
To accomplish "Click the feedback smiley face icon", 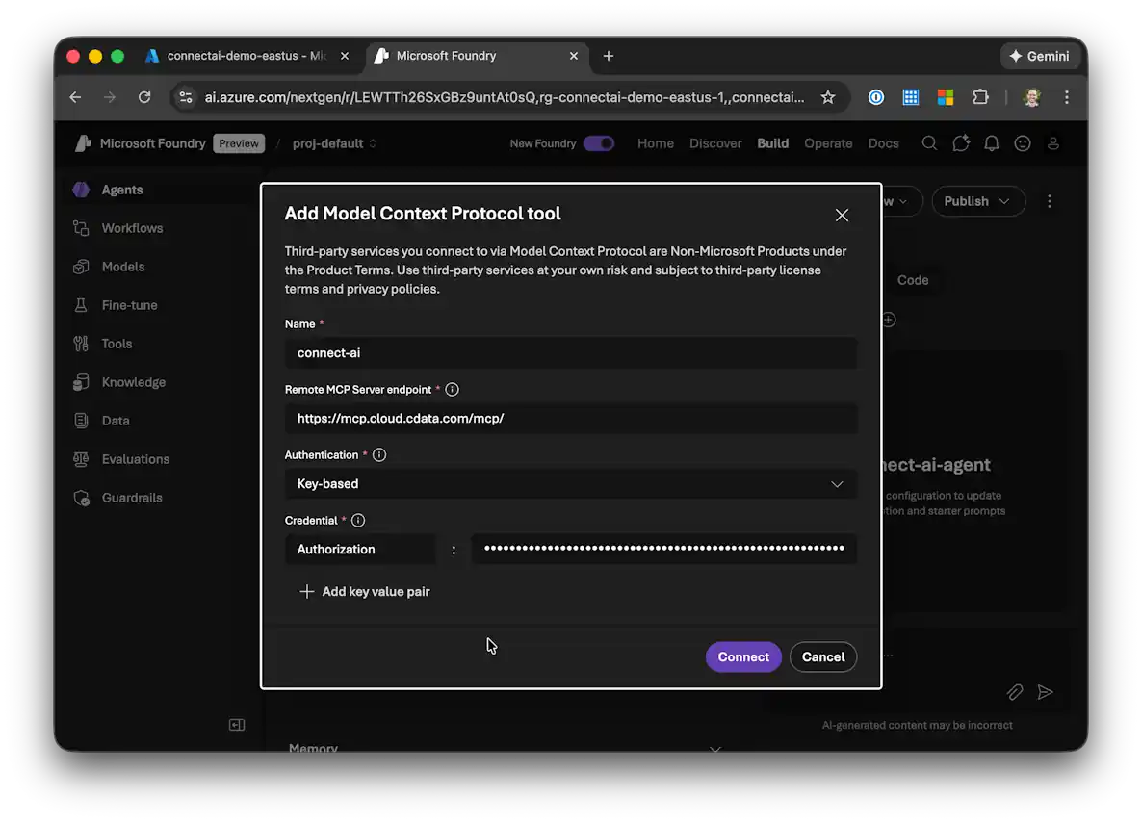I will pyautogui.click(x=1023, y=143).
